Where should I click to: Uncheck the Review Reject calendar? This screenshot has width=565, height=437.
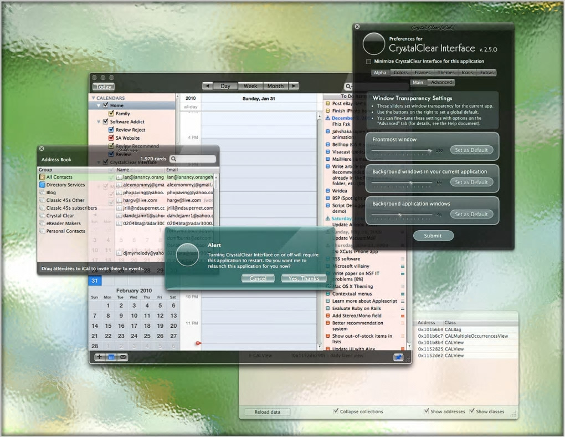point(111,130)
